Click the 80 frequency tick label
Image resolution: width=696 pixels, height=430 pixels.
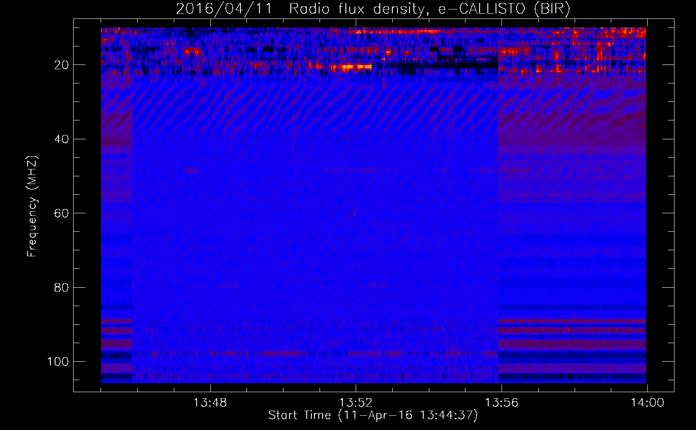62,287
